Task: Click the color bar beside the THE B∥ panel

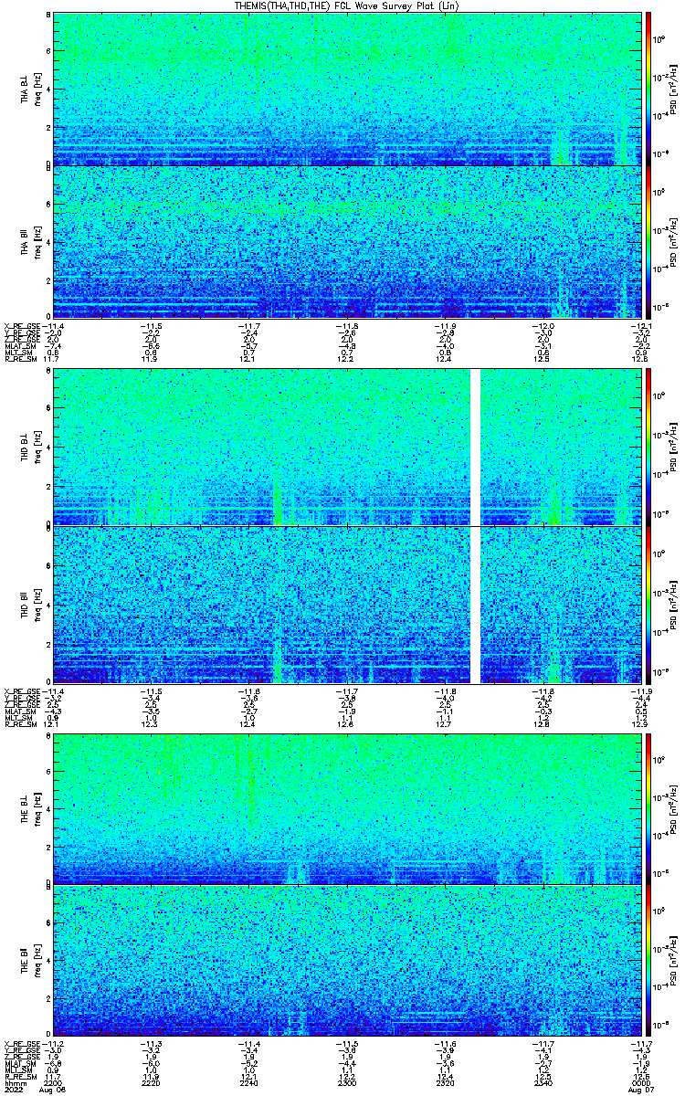Action: tap(648, 960)
